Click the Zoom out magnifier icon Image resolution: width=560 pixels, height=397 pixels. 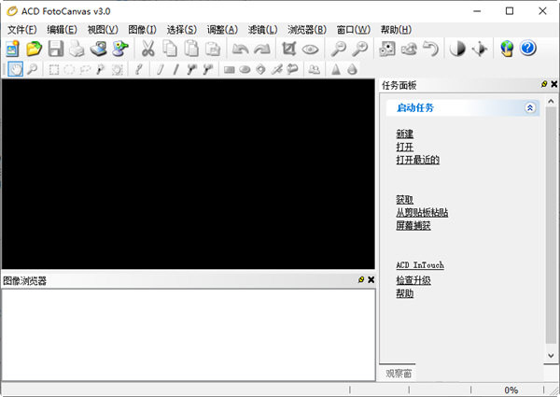coord(338,49)
